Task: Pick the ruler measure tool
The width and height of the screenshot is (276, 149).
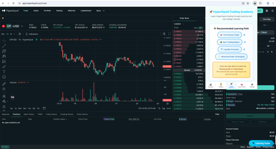Action: (x=4, y=84)
